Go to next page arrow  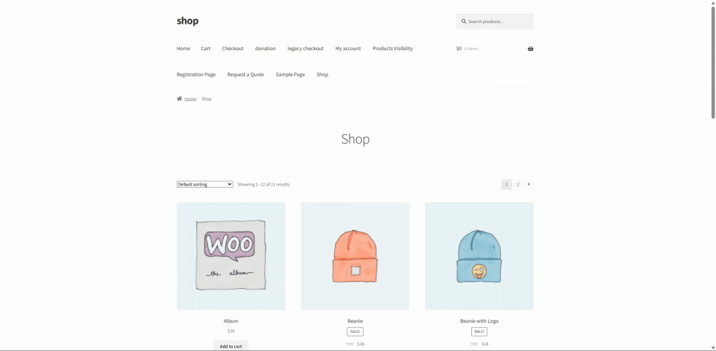click(529, 185)
